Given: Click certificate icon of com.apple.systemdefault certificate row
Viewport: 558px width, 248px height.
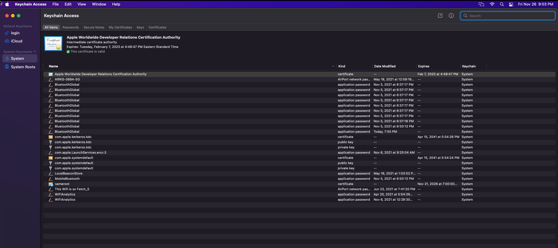Looking at the screenshot, I should click(x=51, y=158).
